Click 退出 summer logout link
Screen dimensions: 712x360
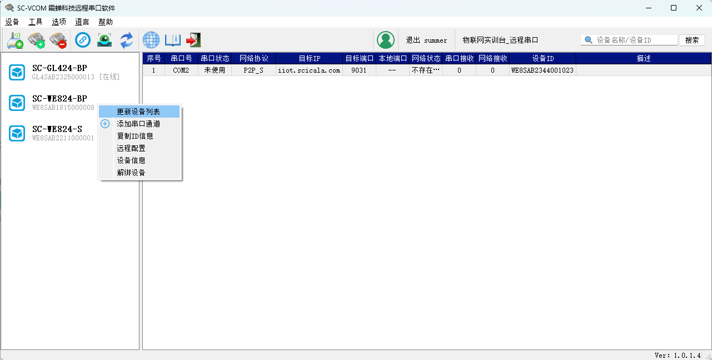426,40
